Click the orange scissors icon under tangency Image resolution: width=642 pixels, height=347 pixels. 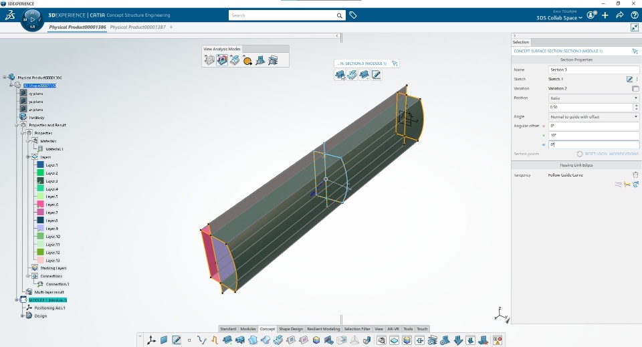point(627,185)
